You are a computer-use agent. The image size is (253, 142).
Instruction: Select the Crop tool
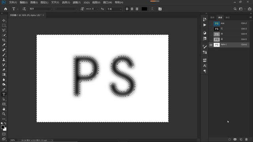[4, 40]
